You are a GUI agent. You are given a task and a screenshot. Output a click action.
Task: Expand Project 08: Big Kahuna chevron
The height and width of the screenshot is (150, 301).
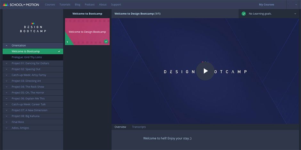6,116
